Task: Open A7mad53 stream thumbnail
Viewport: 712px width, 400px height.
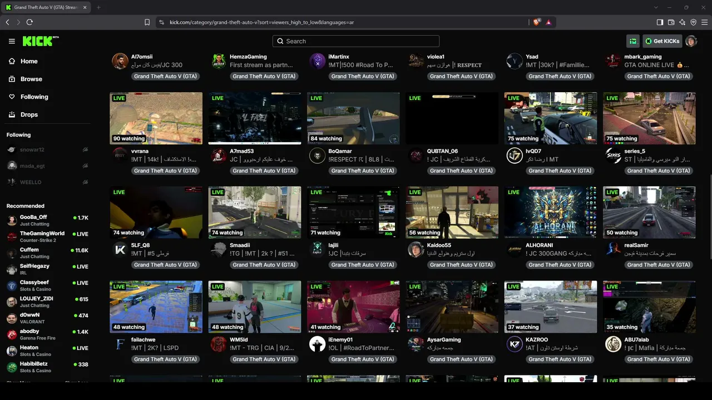Action: tap(255, 118)
